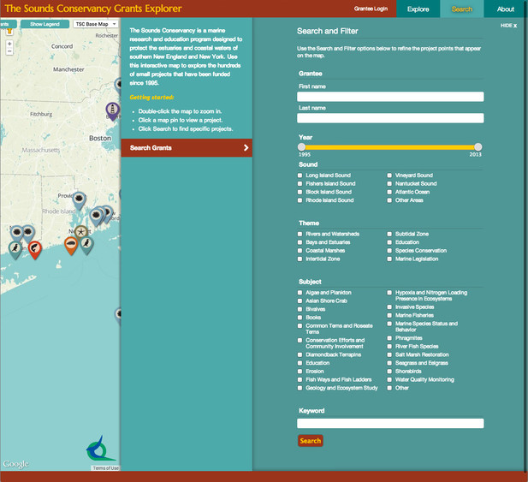Click the arrow on Search Grants bar
This screenshot has height=482, width=528.
click(x=246, y=147)
